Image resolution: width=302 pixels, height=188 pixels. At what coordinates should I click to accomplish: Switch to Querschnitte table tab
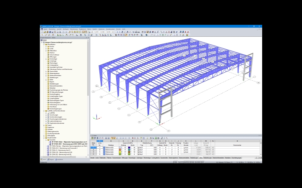[164, 158]
